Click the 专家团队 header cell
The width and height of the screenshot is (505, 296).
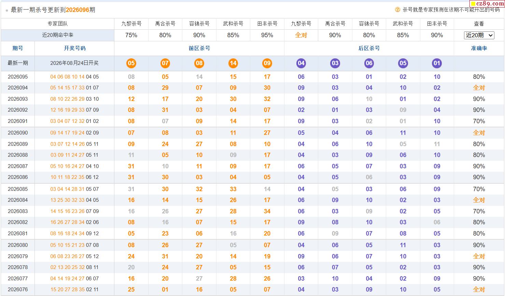pos(57,24)
